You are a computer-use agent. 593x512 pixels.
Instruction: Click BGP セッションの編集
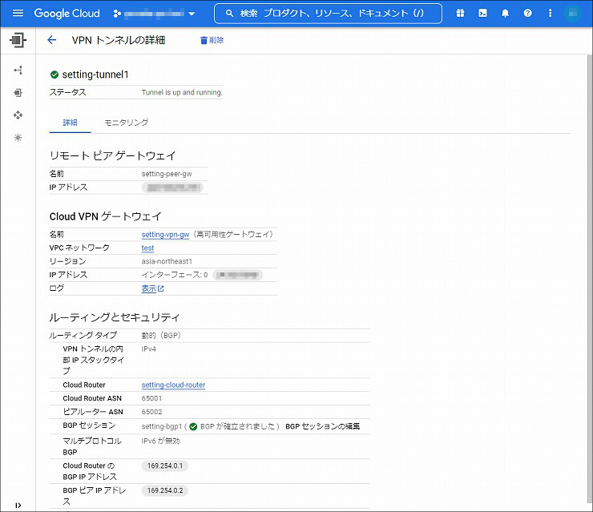323,426
